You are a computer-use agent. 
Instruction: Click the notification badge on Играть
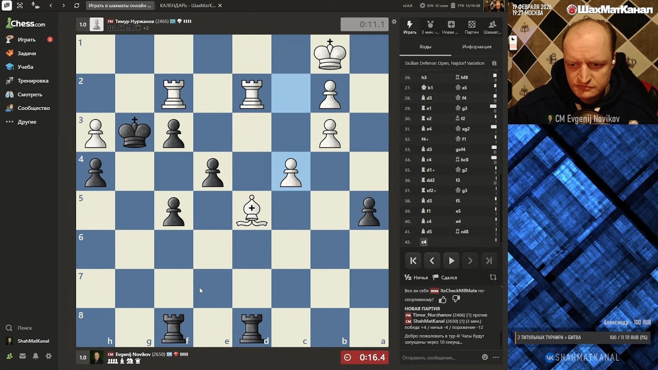50,40
